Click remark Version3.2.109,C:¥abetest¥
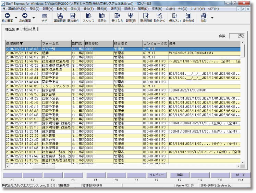The width and height of the screenshot is (256, 193). click(x=191, y=53)
